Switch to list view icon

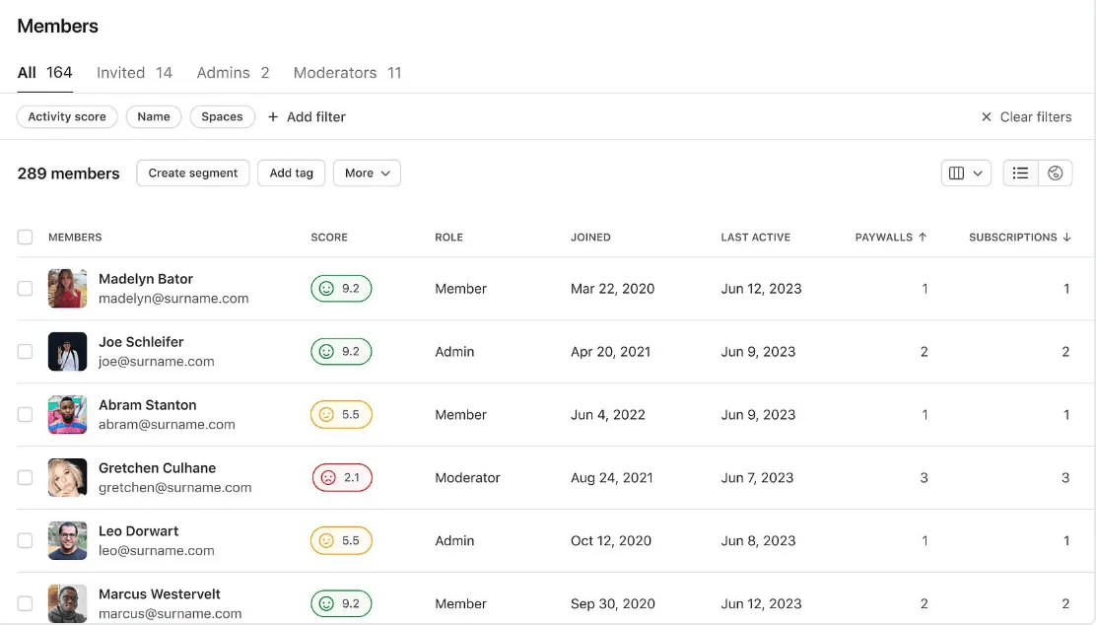coord(1020,174)
